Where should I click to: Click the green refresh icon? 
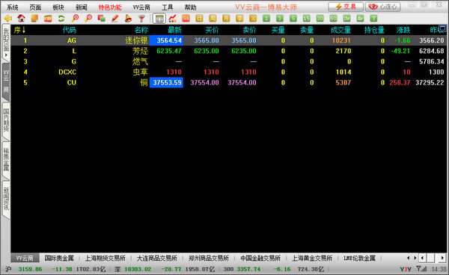[61, 19]
